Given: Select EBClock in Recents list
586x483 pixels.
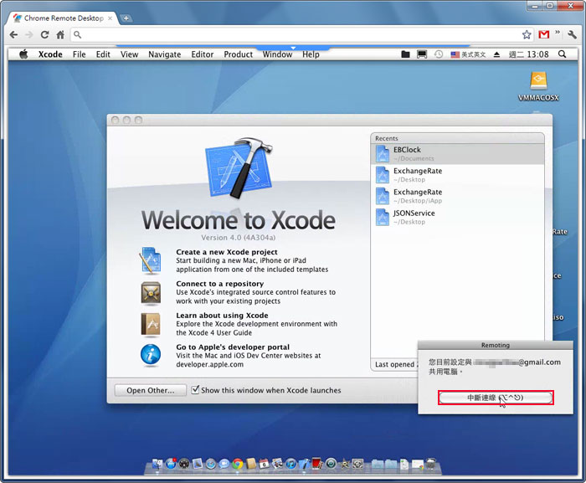Looking at the screenshot, I should point(457,154).
